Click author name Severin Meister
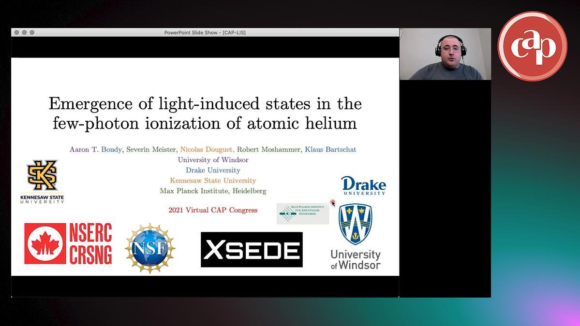The width and height of the screenshot is (580, 326). pyautogui.click(x=151, y=150)
